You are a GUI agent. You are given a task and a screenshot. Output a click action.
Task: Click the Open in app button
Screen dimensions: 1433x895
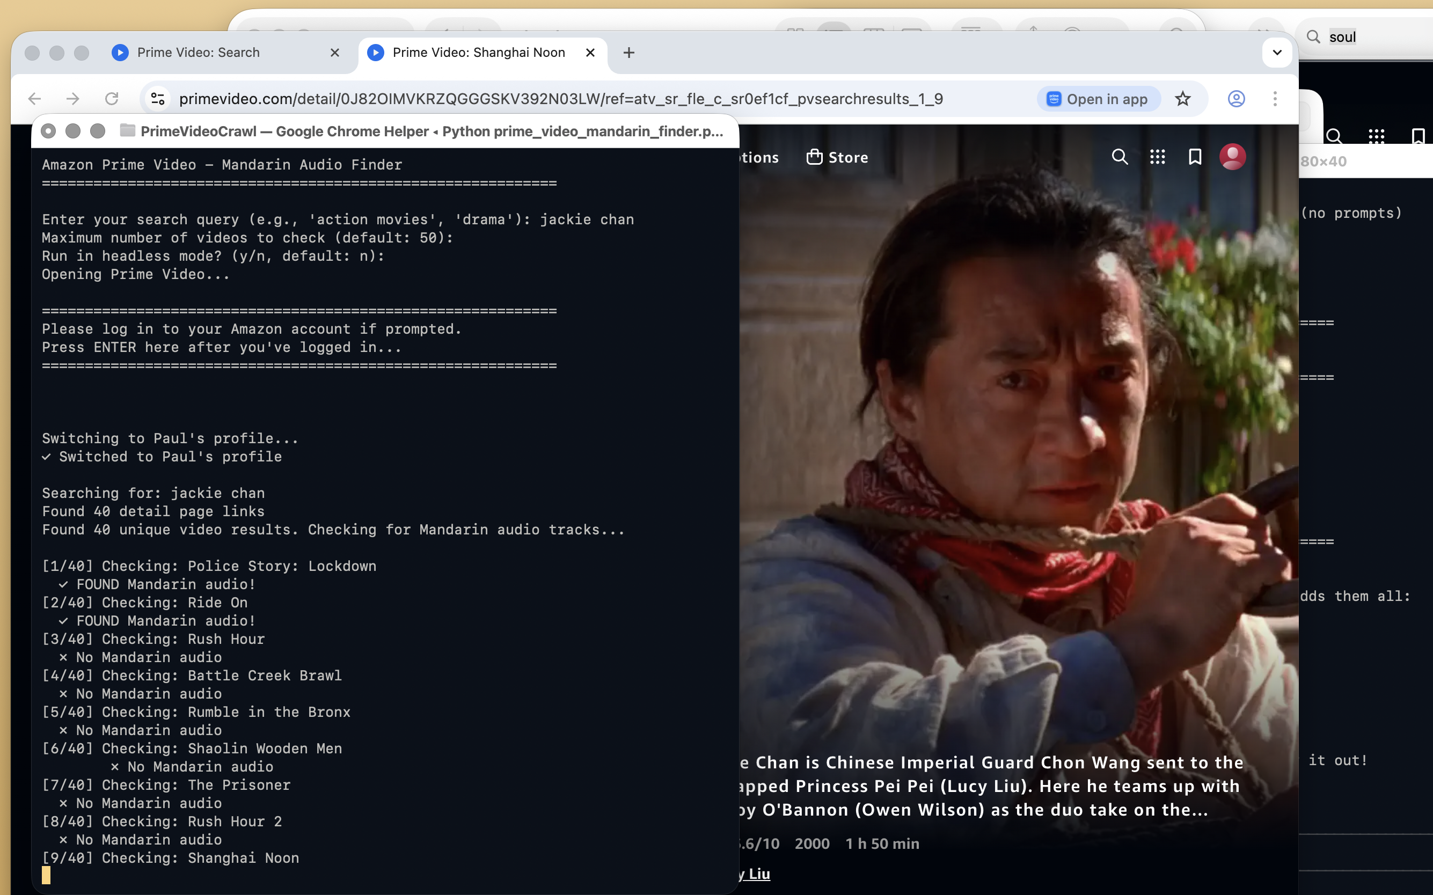[x=1097, y=98]
